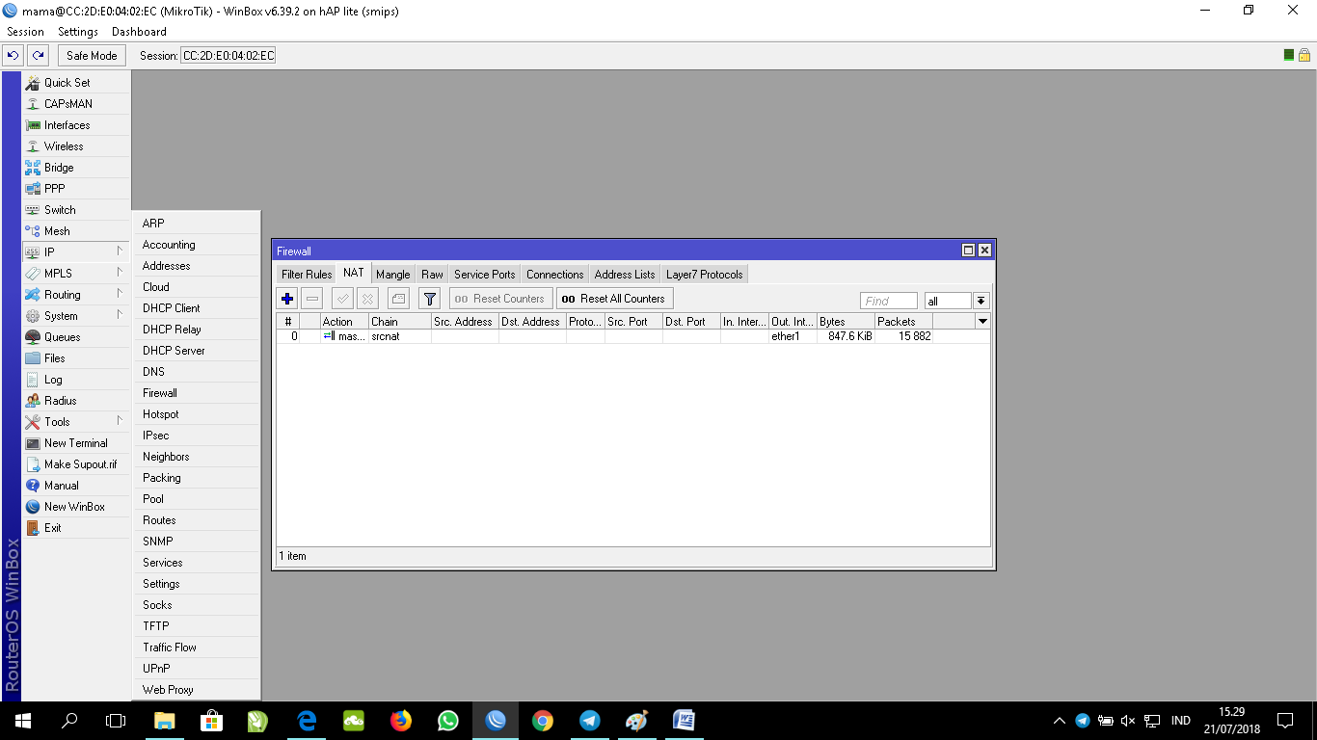Screen dimensions: 1317x740
Task: Open the column chooser dropdown arrow
Action: click(x=982, y=322)
